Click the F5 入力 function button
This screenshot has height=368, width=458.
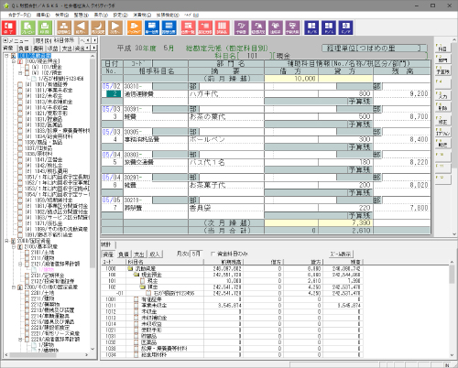tap(442, 95)
